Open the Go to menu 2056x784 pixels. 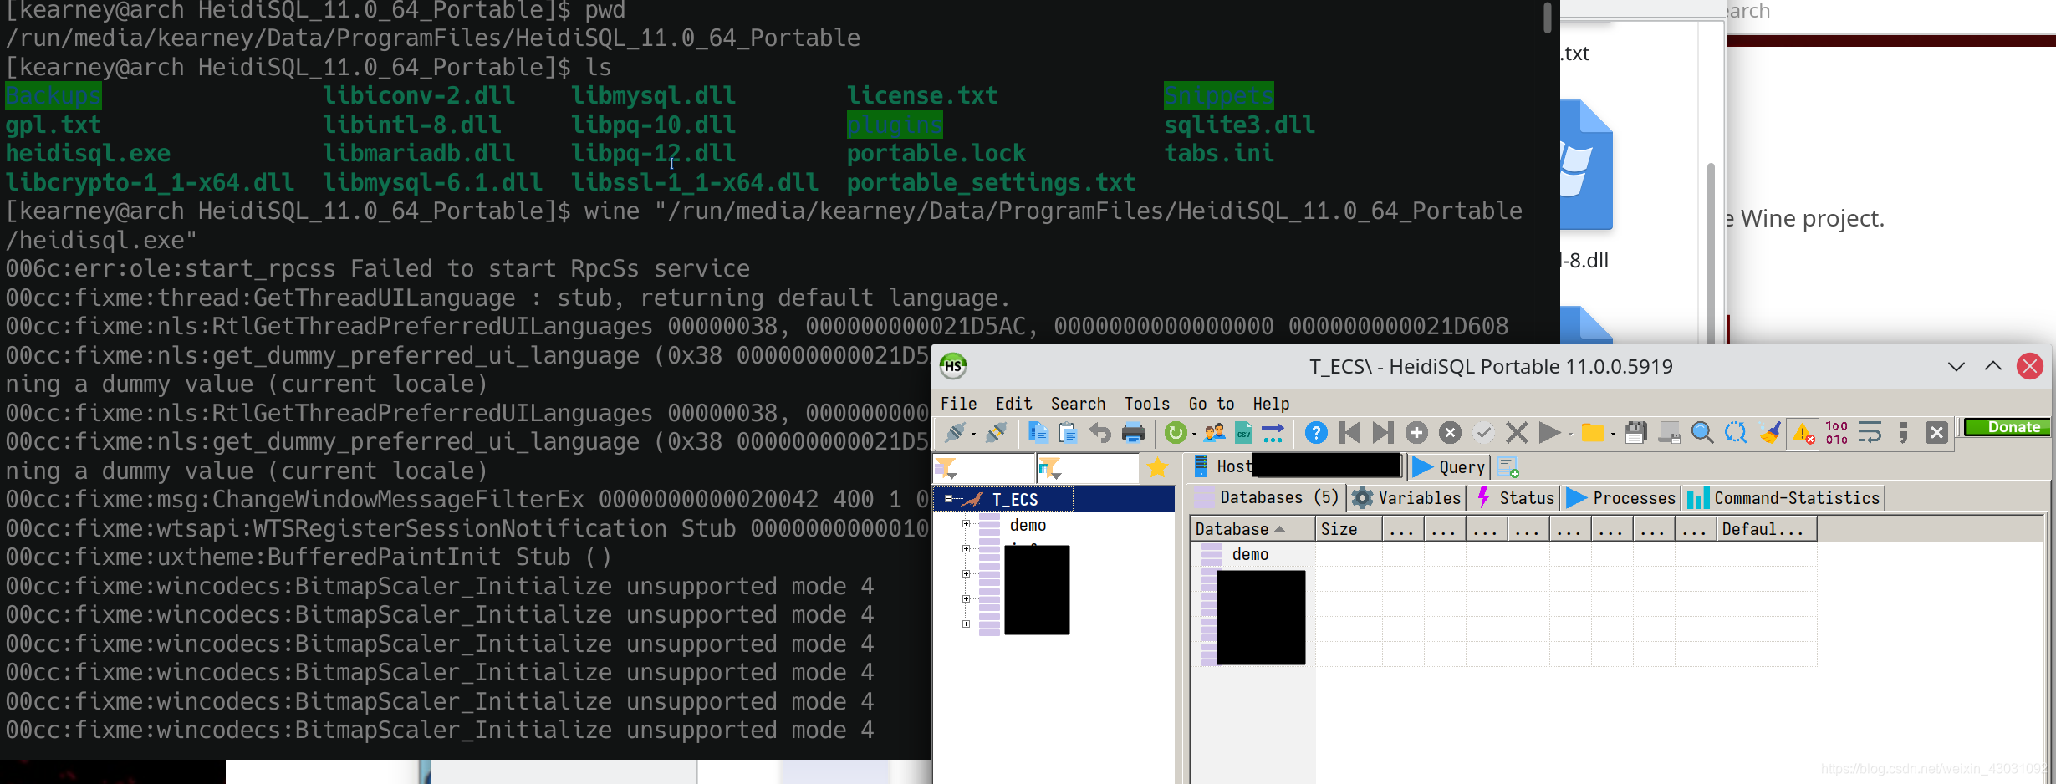pyautogui.click(x=1212, y=404)
